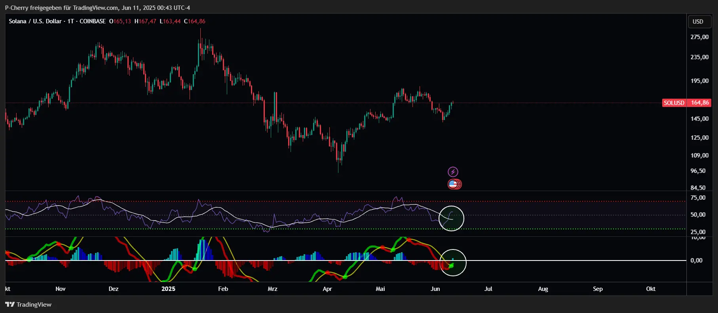Image resolution: width=718 pixels, height=313 pixels.
Task: Click the close value 164,86 in legend
Action: pos(196,21)
